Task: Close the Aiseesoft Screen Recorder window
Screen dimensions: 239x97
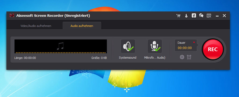Action: click(x=224, y=15)
